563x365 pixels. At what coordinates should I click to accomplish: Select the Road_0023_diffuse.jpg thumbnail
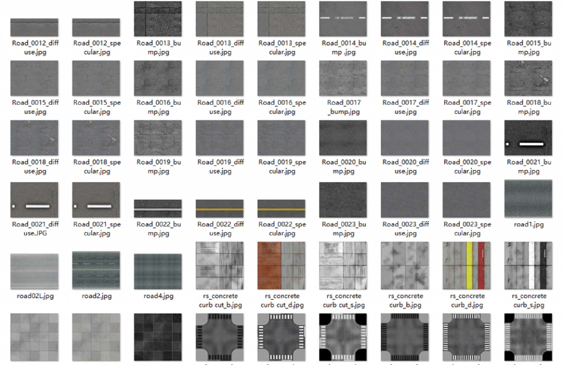[405, 200]
